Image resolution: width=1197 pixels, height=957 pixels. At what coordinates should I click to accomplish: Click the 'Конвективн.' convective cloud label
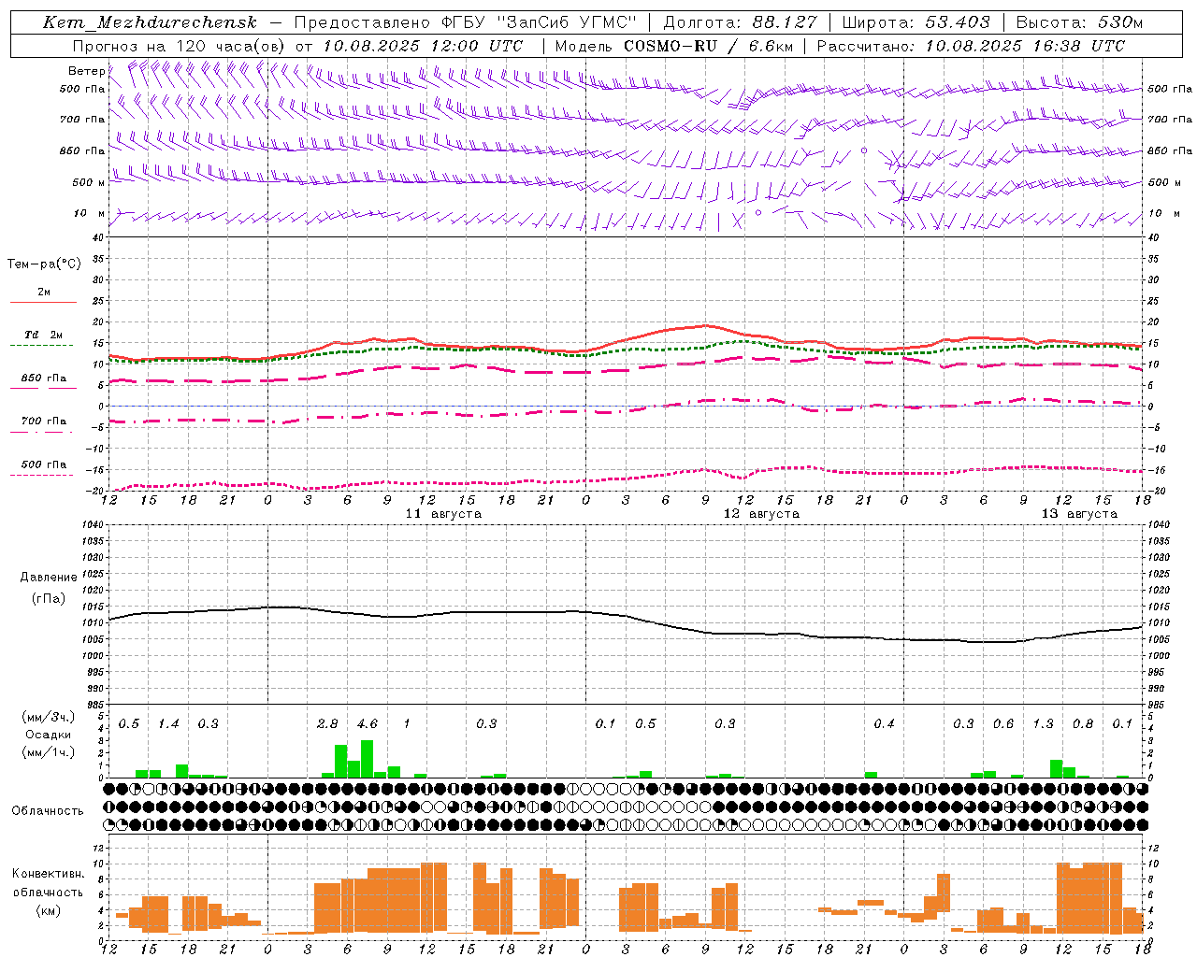(49, 874)
